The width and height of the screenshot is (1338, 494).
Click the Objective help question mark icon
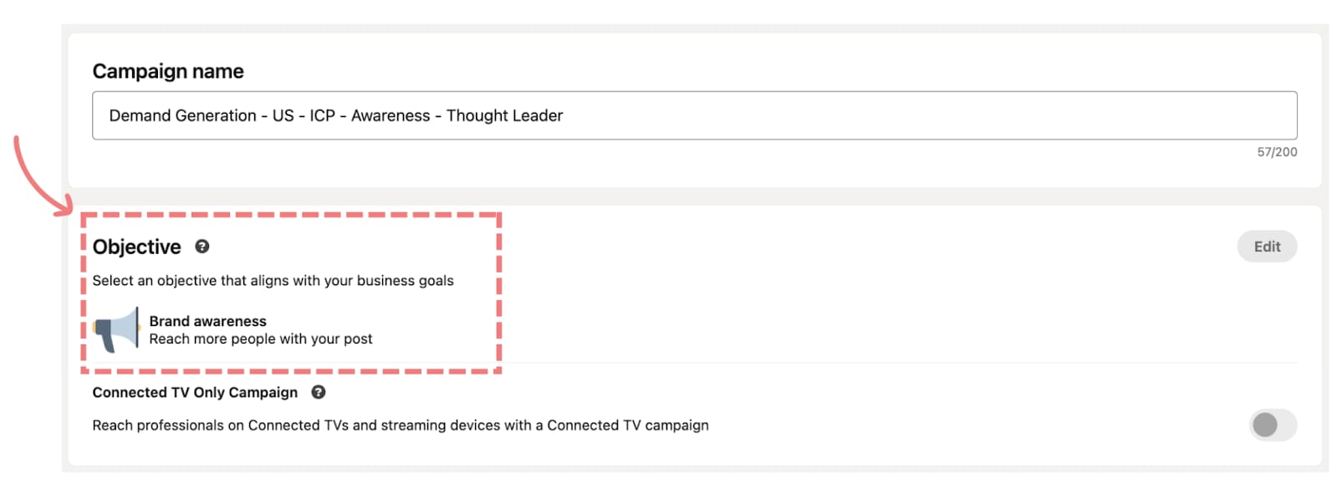tap(202, 247)
